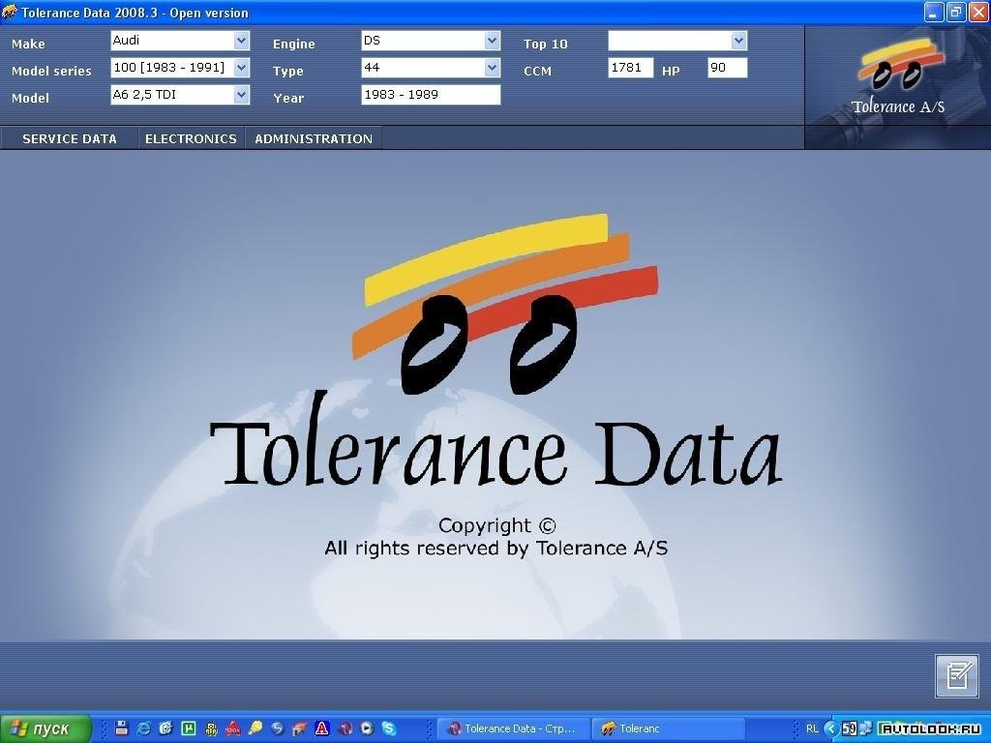This screenshot has width=991, height=743.
Task: Launch the red DOX quick-launch icon
Action: pyautogui.click(x=233, y=728)
